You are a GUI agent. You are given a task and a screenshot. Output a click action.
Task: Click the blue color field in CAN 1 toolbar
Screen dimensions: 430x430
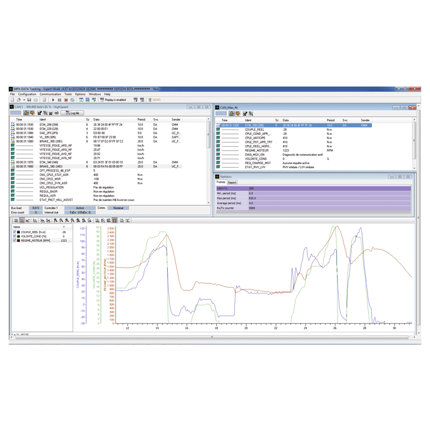tap(16, 113)
